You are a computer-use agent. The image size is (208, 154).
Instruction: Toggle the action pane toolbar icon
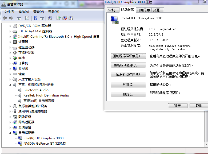(42, 18)
